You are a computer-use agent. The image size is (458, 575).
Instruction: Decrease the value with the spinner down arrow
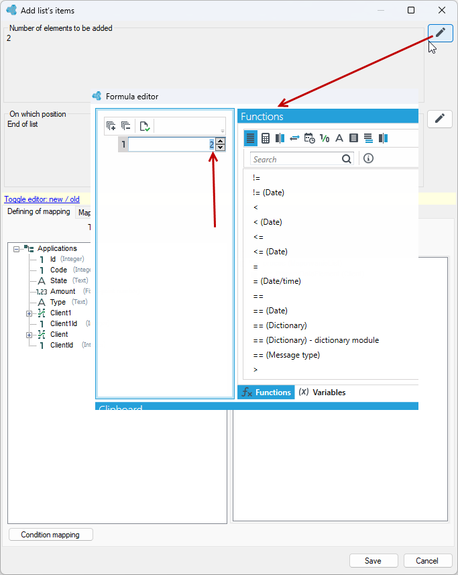(x=220, y=148)
